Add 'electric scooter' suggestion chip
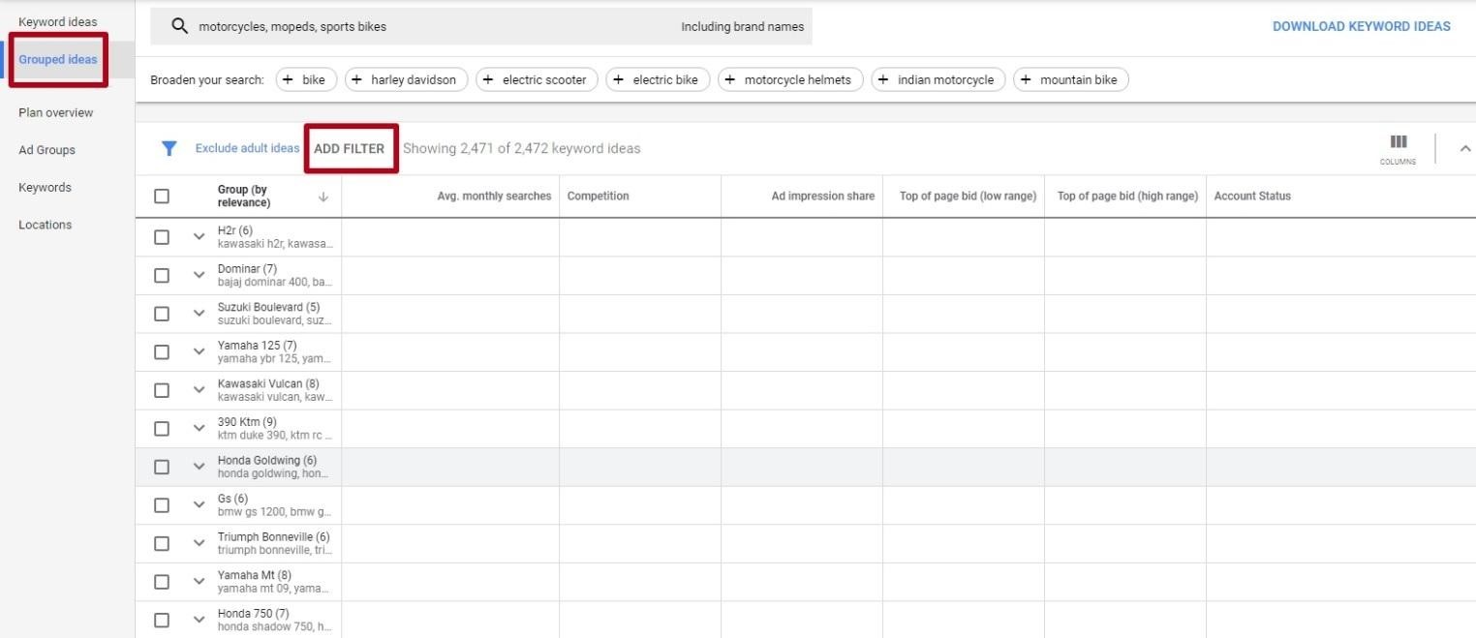The image size is (1476, 638). 537,79
